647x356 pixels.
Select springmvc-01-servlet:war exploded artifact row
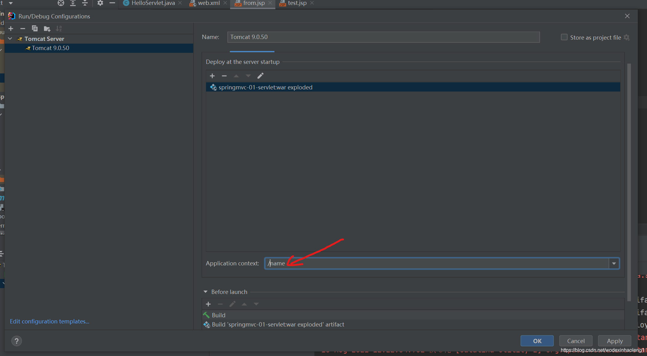pyautogui.click(x=413, y=87)
